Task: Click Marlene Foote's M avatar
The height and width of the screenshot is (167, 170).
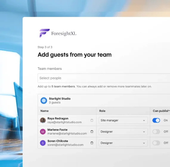Action: point(43,132)
